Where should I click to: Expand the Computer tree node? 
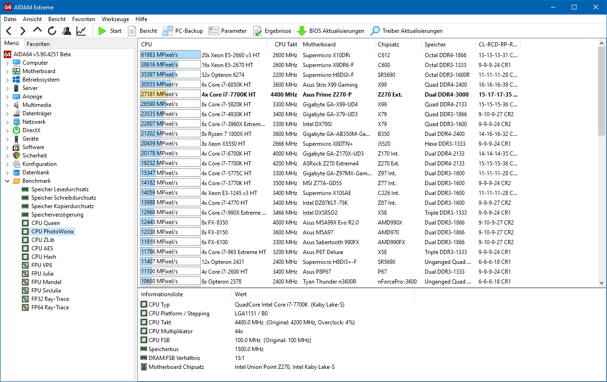click(x=7, y=63)
